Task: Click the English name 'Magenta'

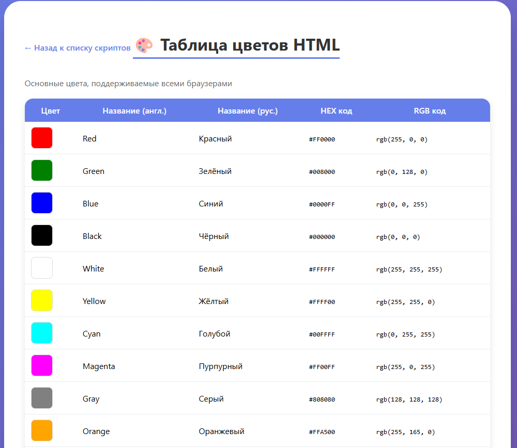Action: tap(99, 366)
